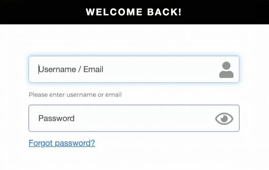Select the helper text Please enter username or email

click(x=75, y=95)
